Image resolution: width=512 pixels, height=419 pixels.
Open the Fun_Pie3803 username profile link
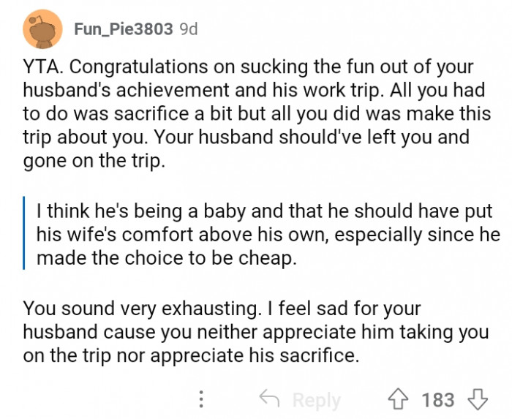tap(123, 29)
